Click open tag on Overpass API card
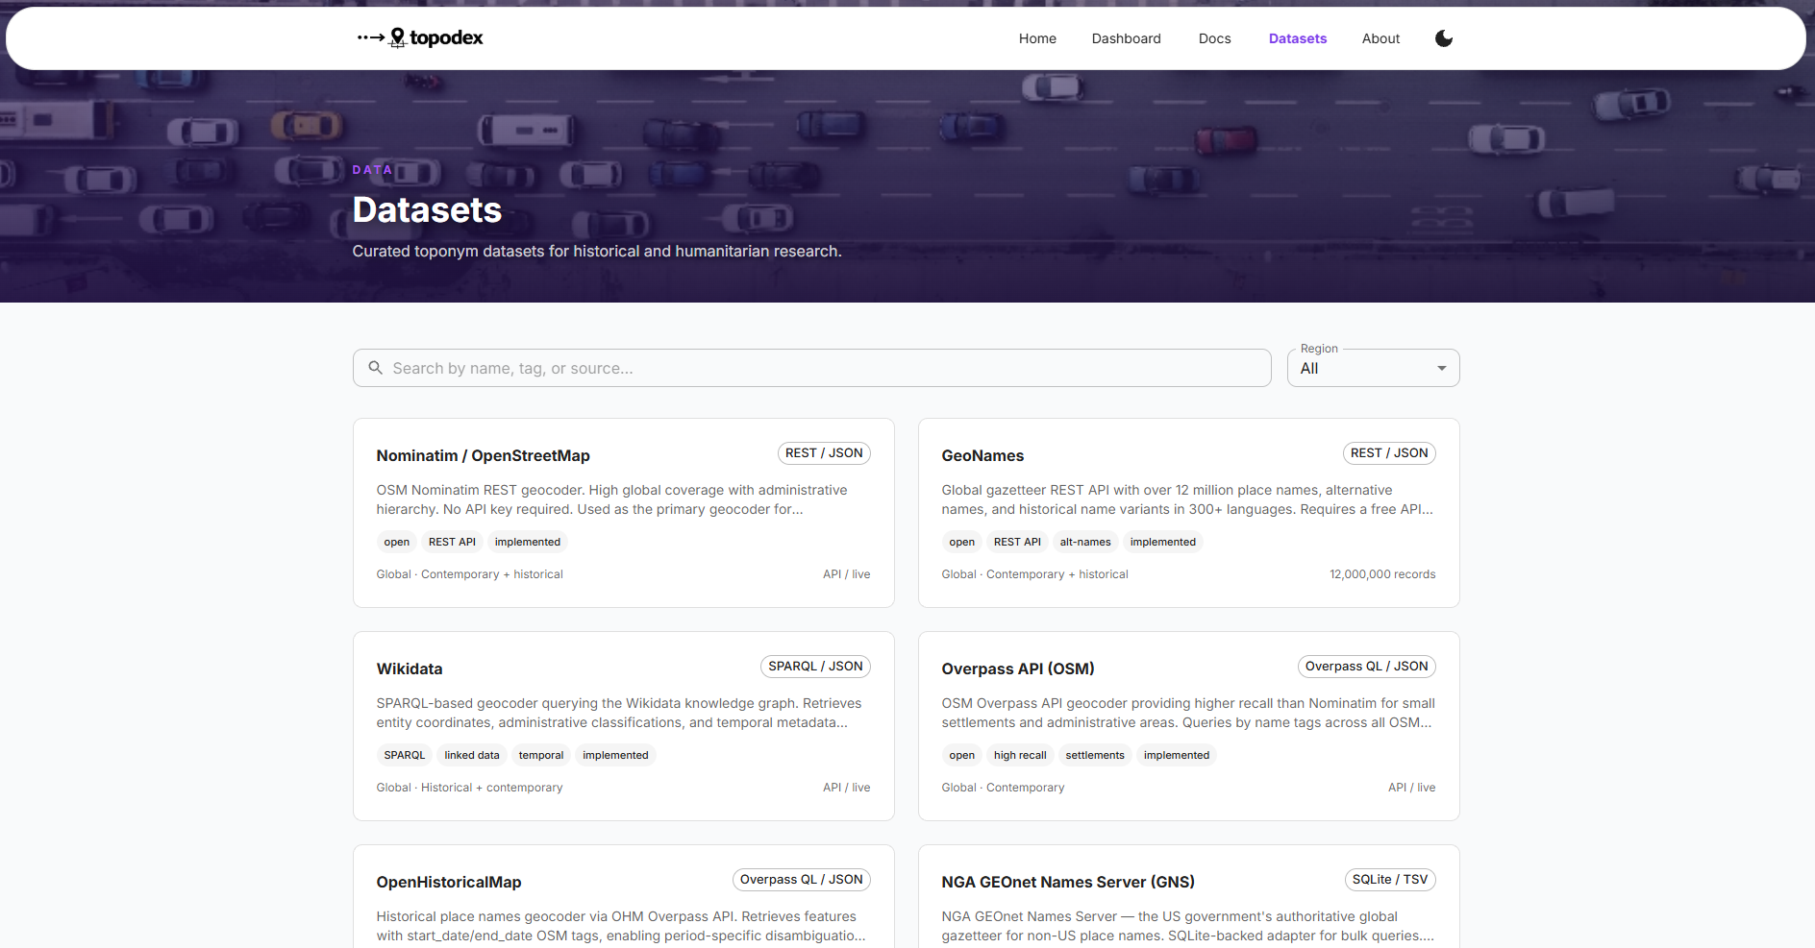The width and height of the screenshot is (1815, 948). (x=962, y=755)
